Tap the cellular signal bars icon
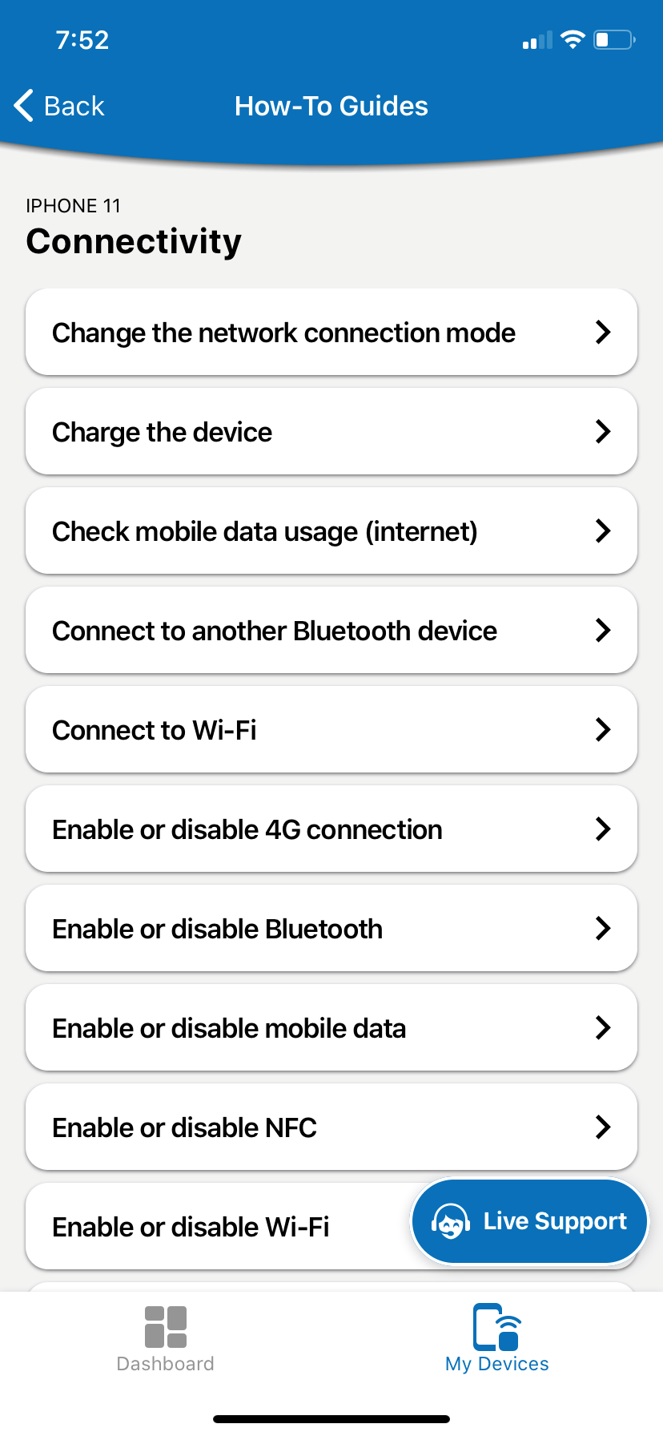Image resolution: width=663 pixels, height=1436 pixels. (537, 41)
